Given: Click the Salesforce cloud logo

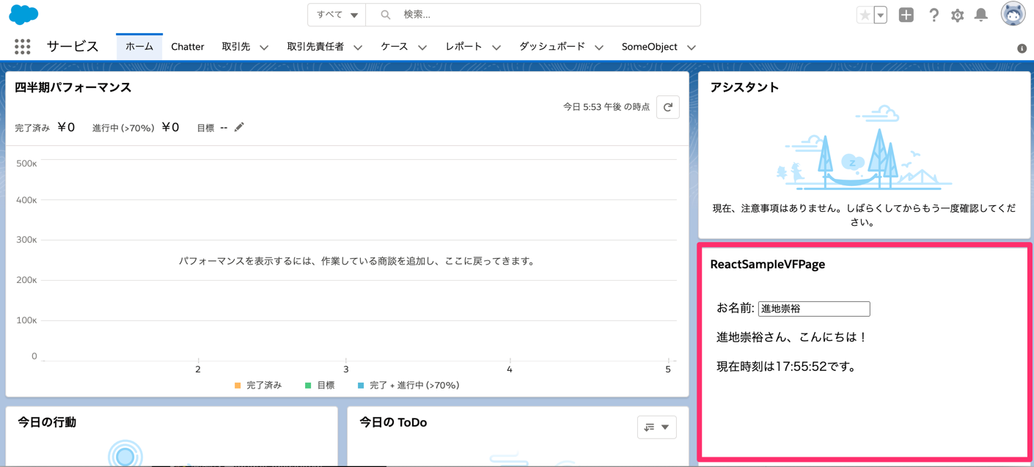Looking at the screenshot, I should pos(24,15).
